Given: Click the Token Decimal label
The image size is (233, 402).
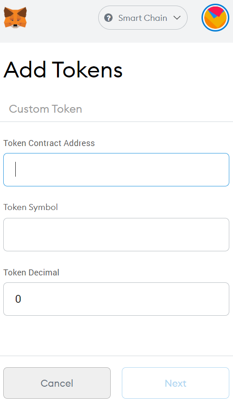Looking at the screenshot, I should click(x=31, y=272).
